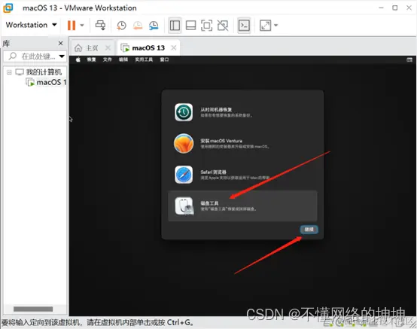
Task: Click the 磁盘工具 option text
Action: [x=209, y=203]
